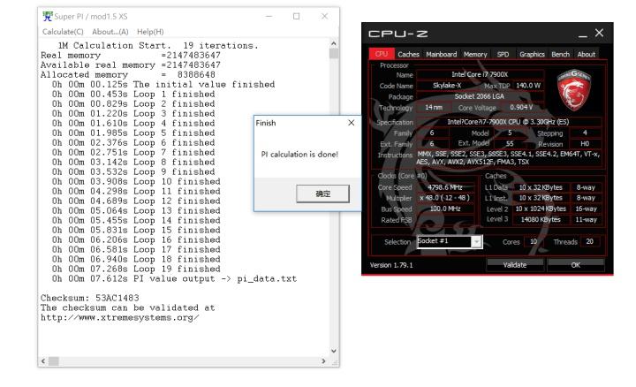Click the Code Name value Skylake-X
Viewport: 636px width, 387px height.
coord(447,86)
